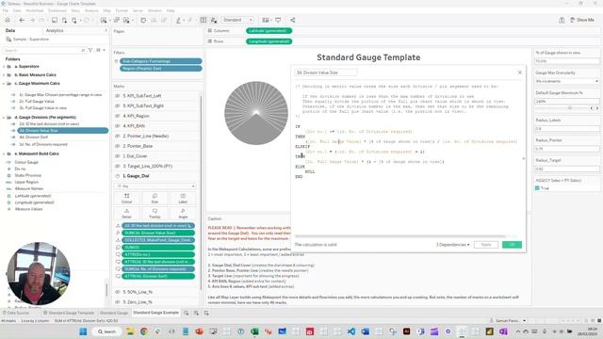Click the filter icon beside data search

click(90, 50)
